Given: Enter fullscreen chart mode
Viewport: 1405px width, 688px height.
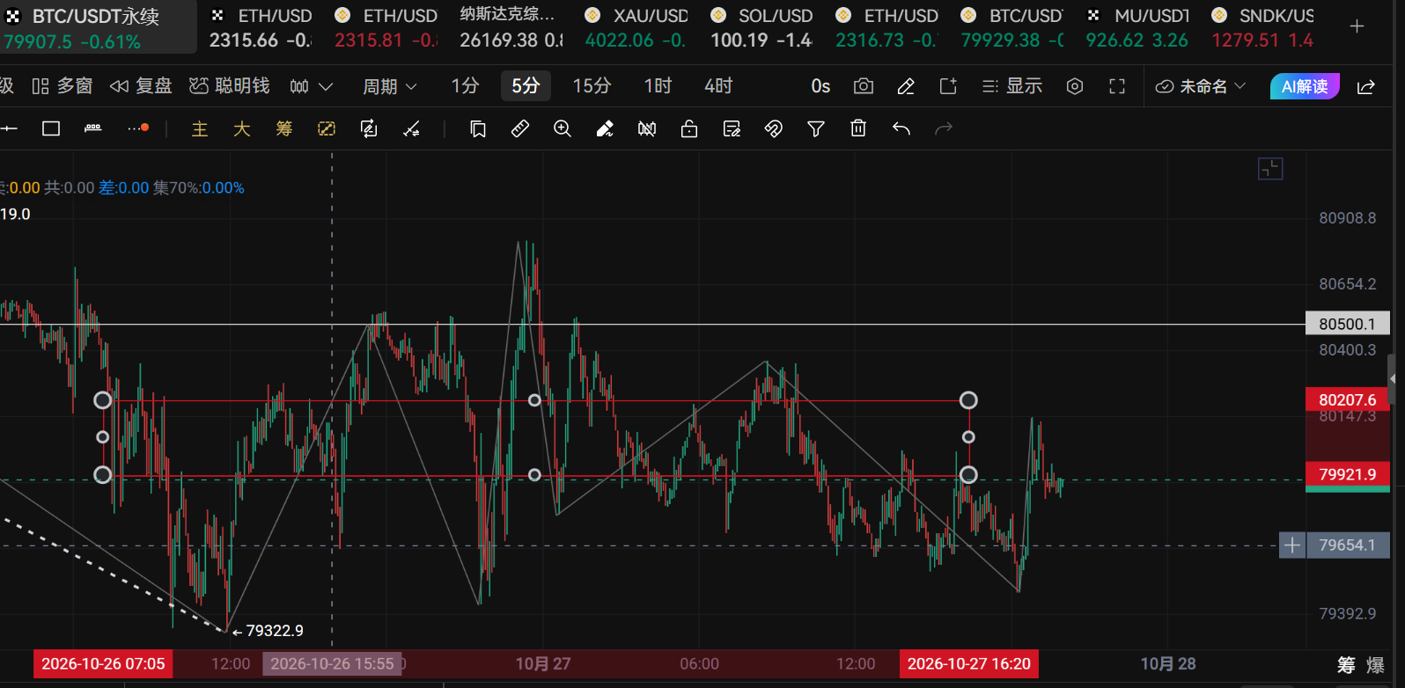Looking at the screenshot, I should (1117, 86).
